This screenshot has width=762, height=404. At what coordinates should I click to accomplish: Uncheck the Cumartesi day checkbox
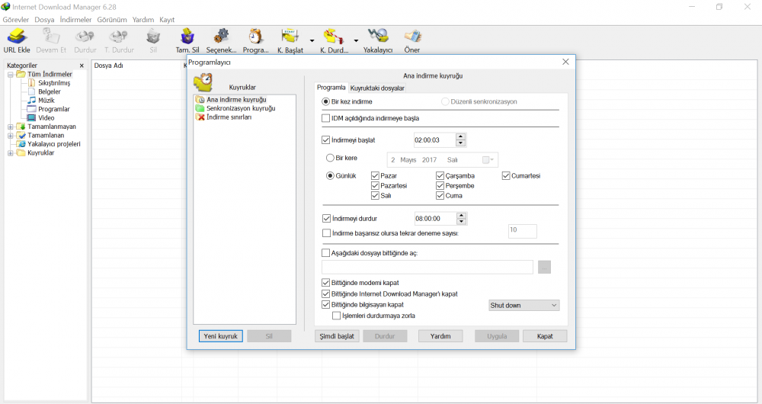[x=506, y=176]
